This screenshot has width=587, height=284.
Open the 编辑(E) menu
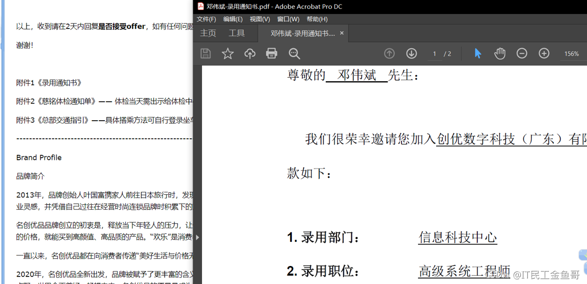pyautogui.click(x=233, y=19)
